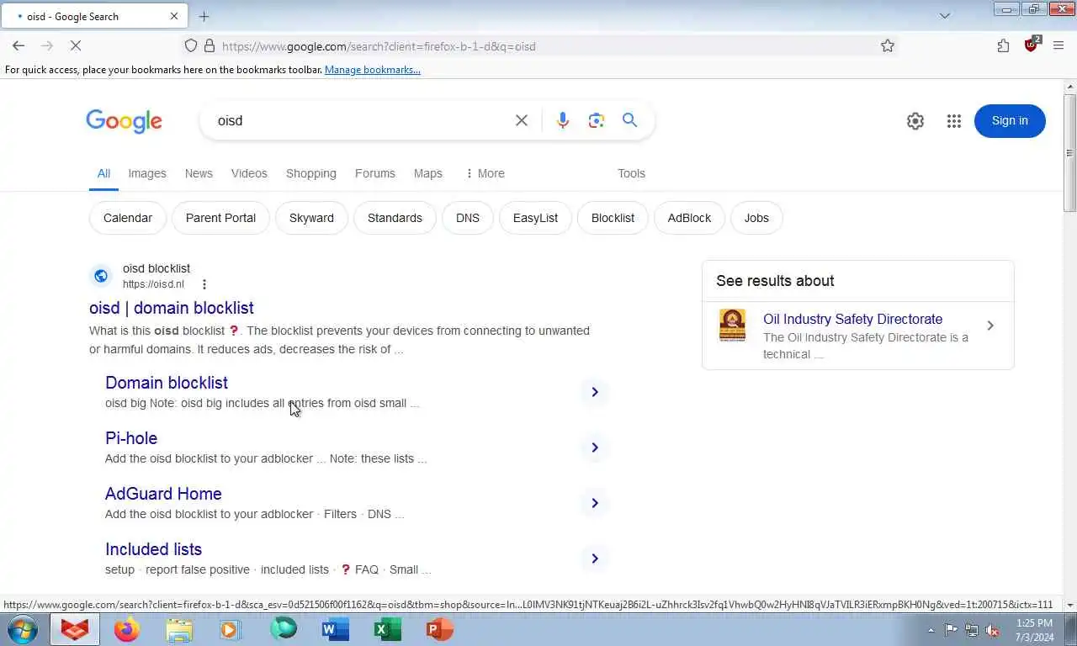Search by image with the camera icon
Viewport: 1077px width, 646px height.
[597, 120]
